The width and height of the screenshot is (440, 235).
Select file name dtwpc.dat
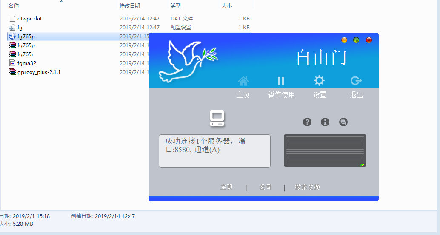click(29, 19)
